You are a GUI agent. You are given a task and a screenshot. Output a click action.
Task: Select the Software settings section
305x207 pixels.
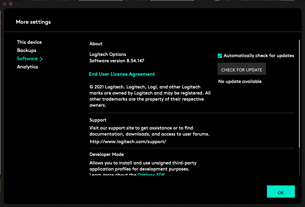[27, 58]
